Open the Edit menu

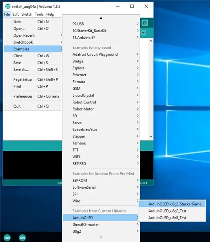pos(15,15)
